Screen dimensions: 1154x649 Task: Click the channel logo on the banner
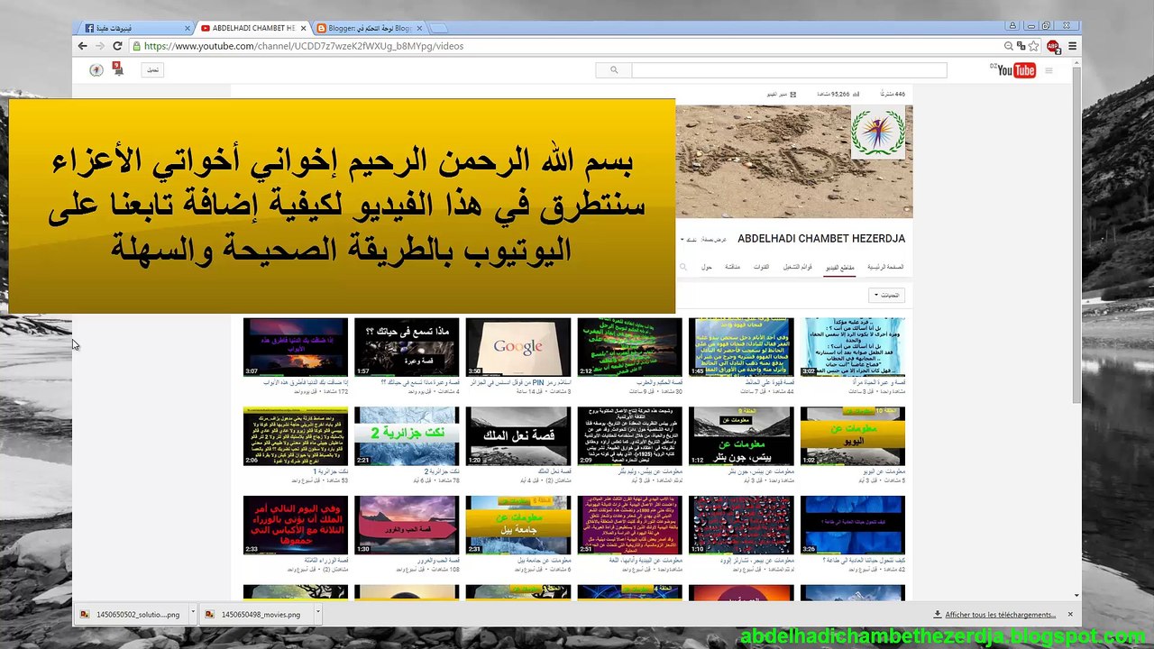pyautogui.click(x=877, y=133)
